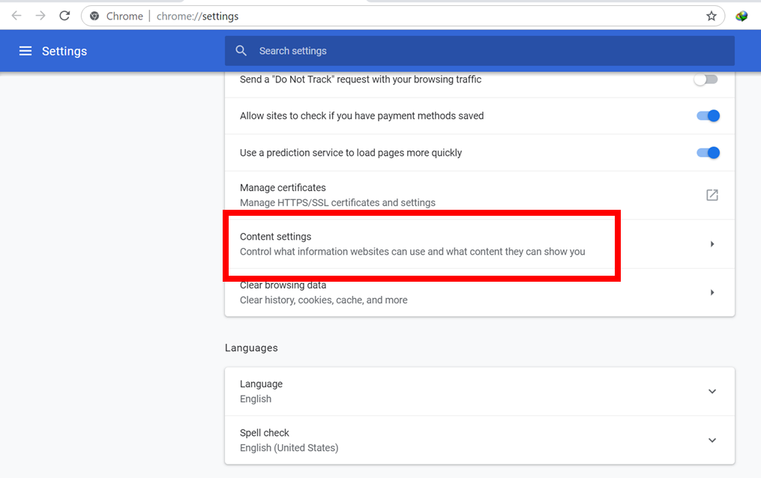The height and width of the screenshot is (478, 761).
Task: Expand the Language section chevron
Action: pos(712,391)
